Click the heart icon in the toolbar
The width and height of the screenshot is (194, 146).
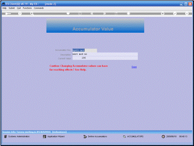(x=68, y=13)
